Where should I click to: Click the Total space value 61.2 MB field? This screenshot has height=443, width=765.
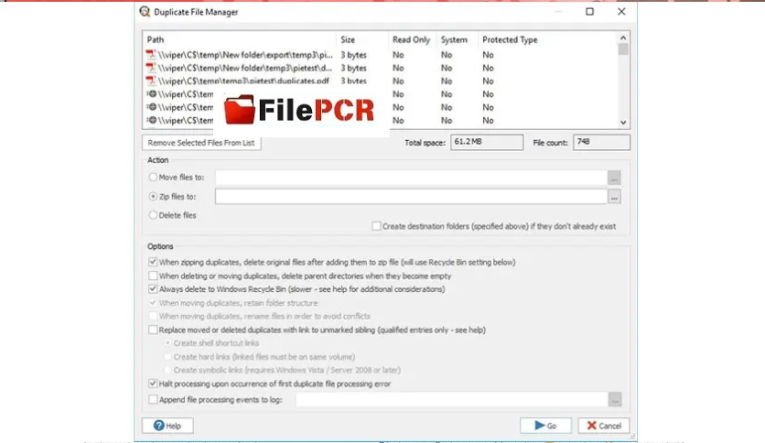point(487,142)
